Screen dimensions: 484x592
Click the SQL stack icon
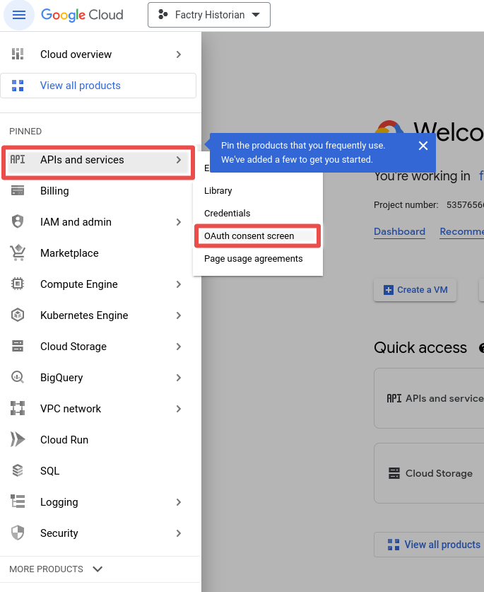pyautogui.click(x=18, y=470)
